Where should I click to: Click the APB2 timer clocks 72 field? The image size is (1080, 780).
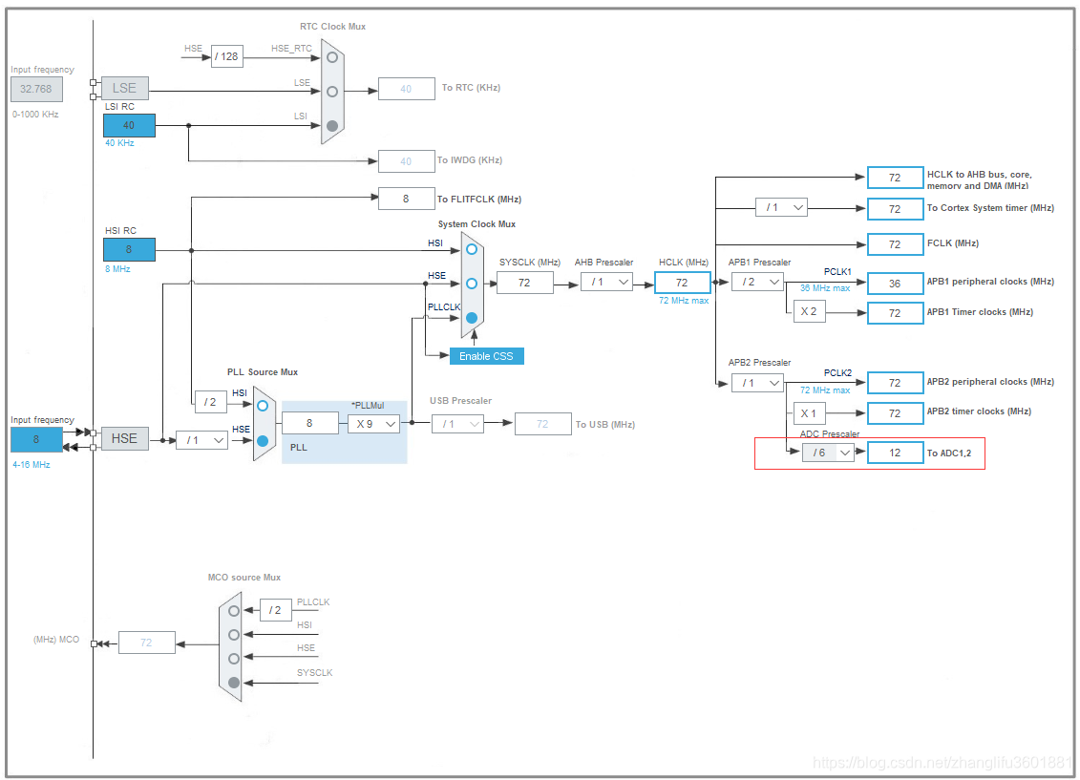[x=895, y=413]
